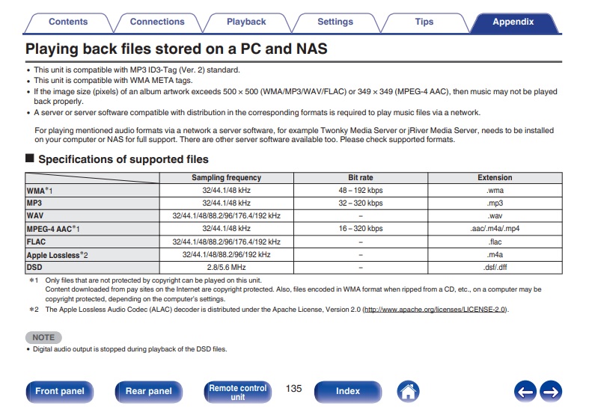Select the FLAC row label
Image resolution: width=589 pixels, height=412 pixels.
click(92, 242)
